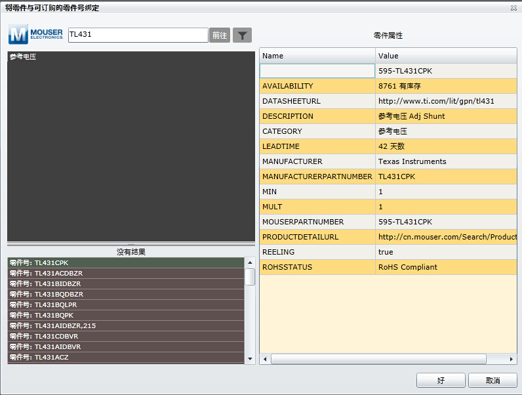Click the 8761 有库存 value cell

446,86
